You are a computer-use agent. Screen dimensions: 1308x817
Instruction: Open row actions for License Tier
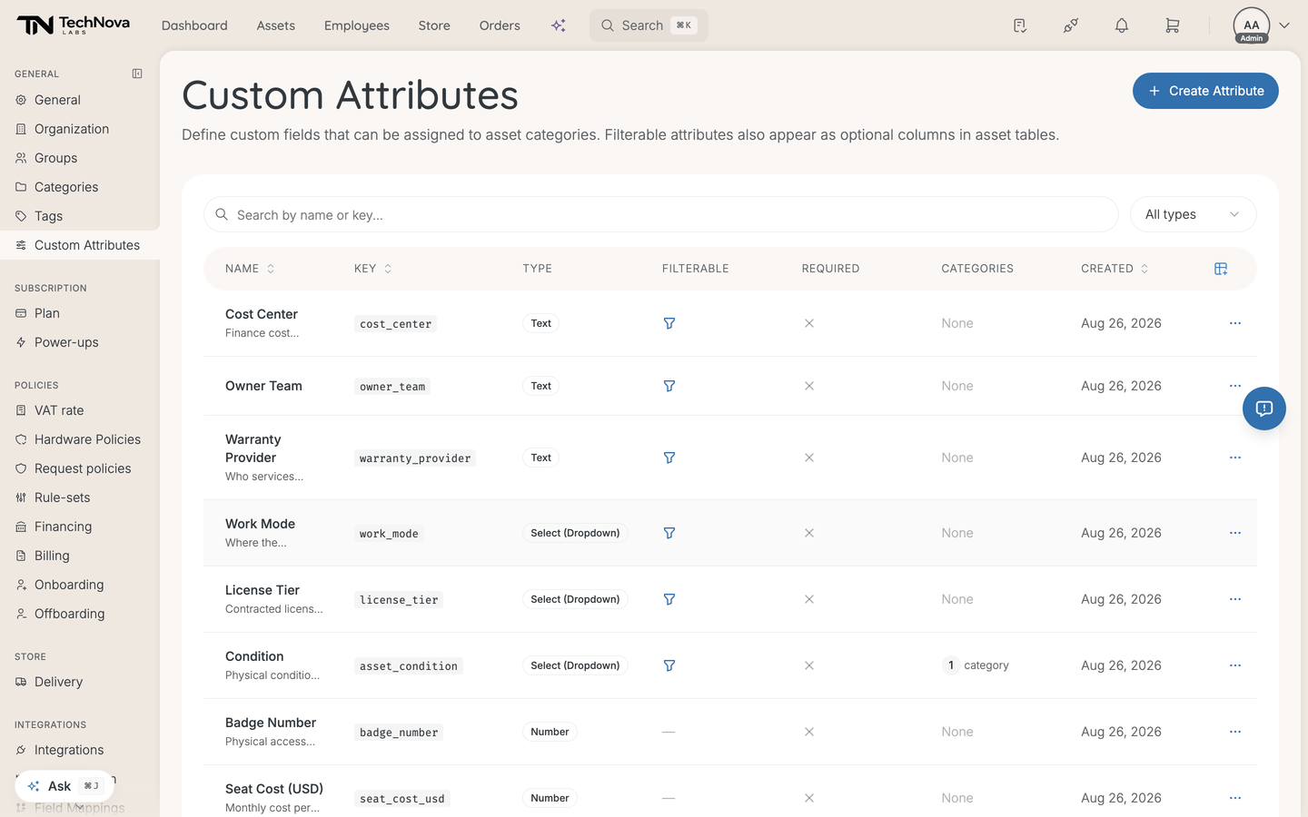coord(1235,599)
